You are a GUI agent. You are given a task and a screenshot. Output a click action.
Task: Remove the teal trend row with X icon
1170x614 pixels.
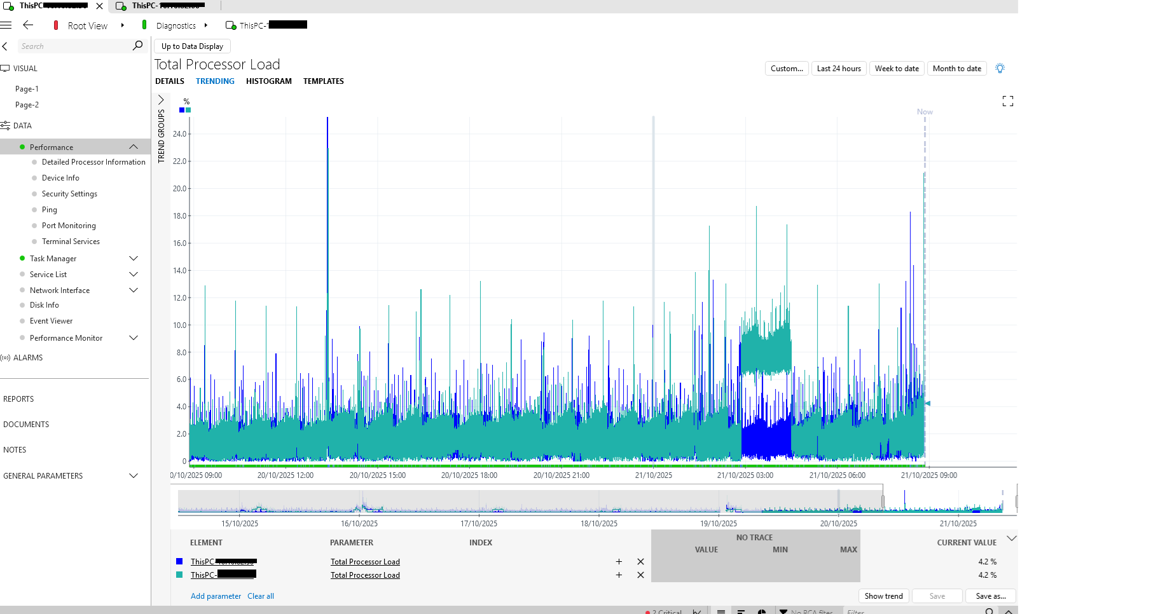tap(640, 575)
